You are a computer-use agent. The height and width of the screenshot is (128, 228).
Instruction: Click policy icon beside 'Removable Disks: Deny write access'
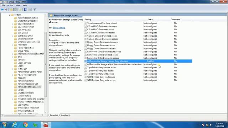coord(85,58)
